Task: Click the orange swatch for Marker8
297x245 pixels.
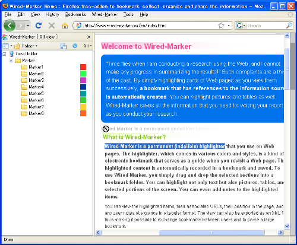Action: [x=83, y=113]
